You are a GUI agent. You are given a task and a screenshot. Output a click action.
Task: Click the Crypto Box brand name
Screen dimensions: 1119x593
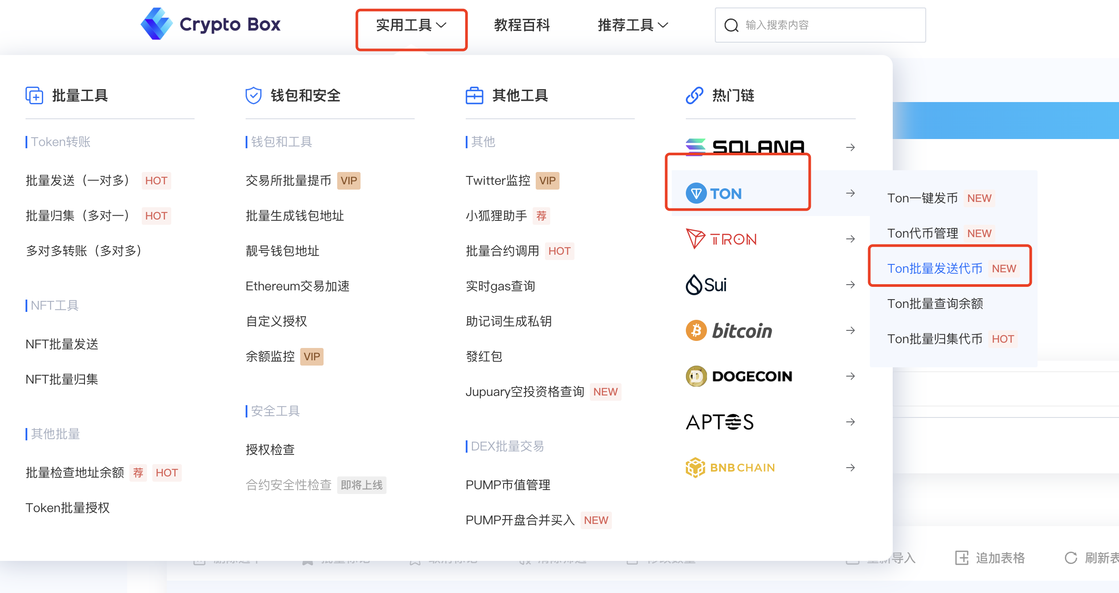pos(230,25)
